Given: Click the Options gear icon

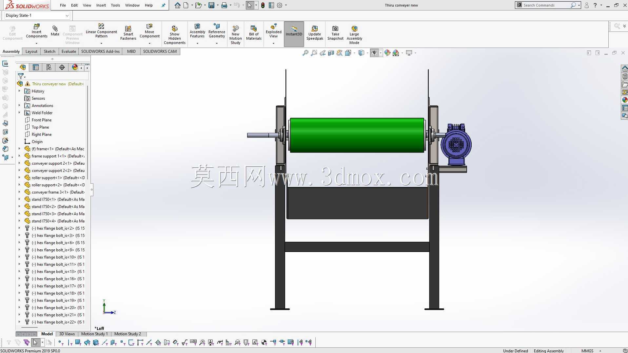Looking at the screenshot, I should (x=280, y=5).
